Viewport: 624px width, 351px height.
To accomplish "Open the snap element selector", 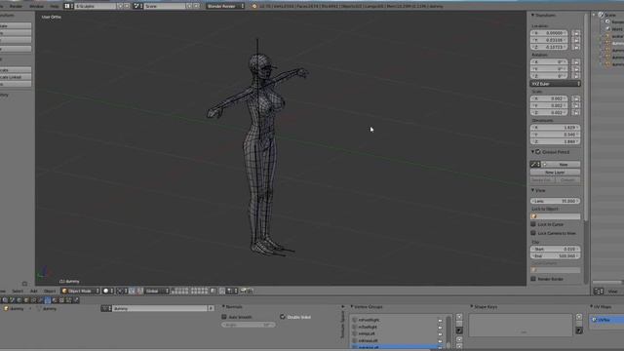I will [232, 291].
